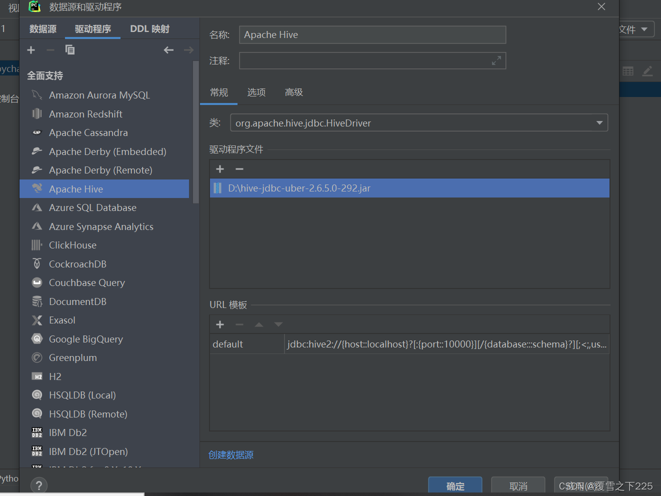The height and width of the screenshot is (496, 661).
Task: Cancel with the 取消 button
Action: 518,486
